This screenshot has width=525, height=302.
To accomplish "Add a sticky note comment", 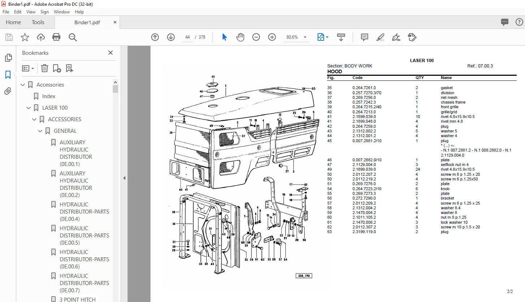I will [365, 37].
